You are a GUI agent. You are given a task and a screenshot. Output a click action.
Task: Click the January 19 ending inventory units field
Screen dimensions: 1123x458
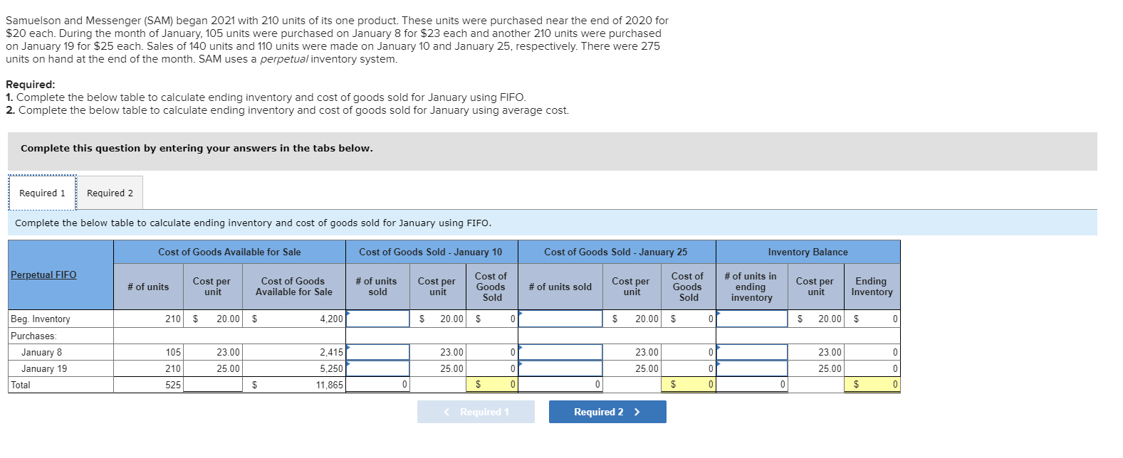click(x=751, y=368)
